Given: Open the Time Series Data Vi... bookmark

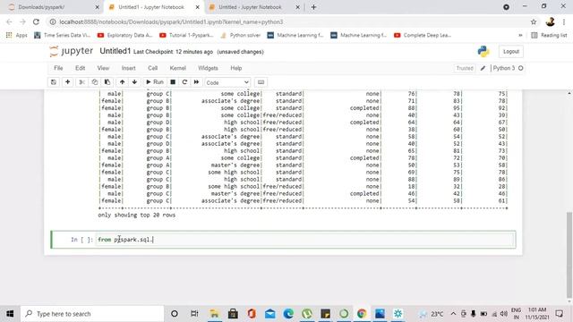Looking at the screenshot, I should [x=62, y=35].
